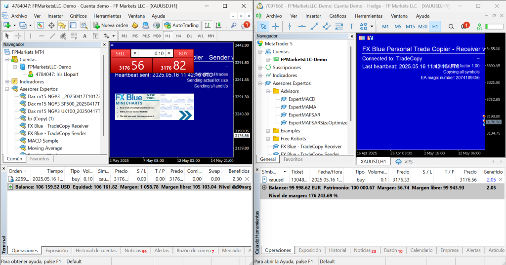The height and width of the screenshot is (265, 506).
Task: Open the Gráficos menu in MT5
Action: [x=337, y=16]
